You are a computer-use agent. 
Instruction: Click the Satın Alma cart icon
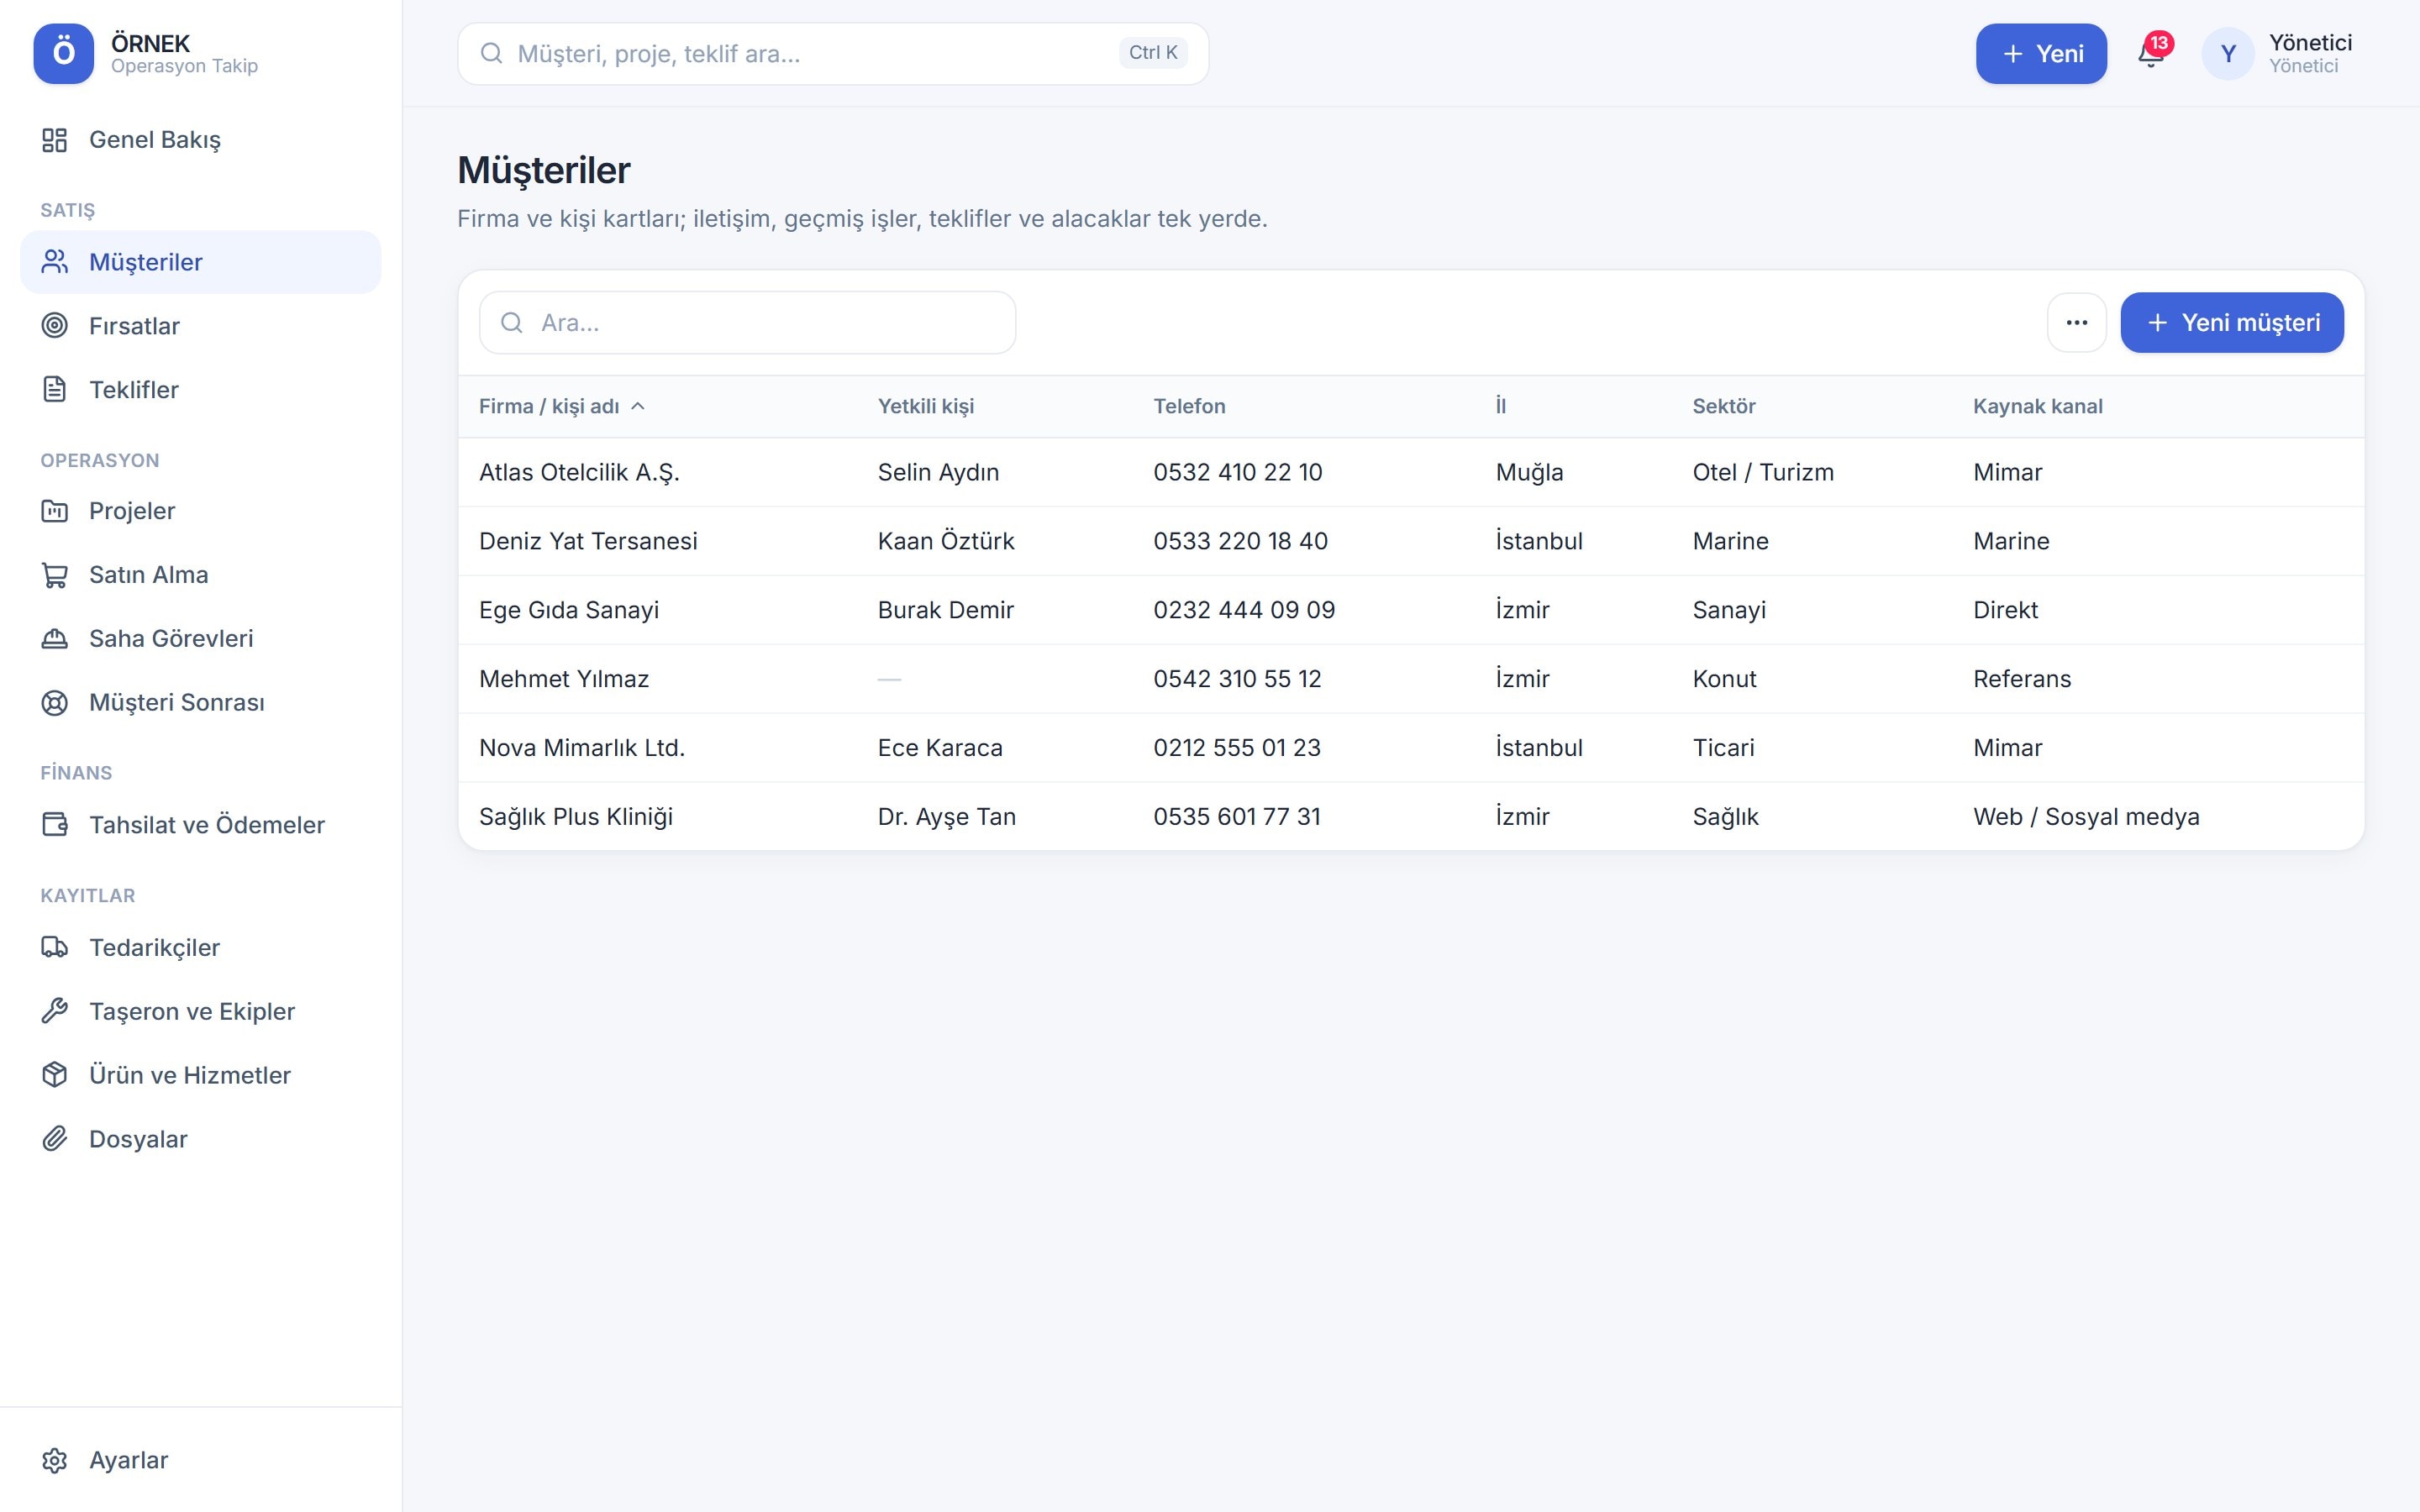click(x=55, y=575)
